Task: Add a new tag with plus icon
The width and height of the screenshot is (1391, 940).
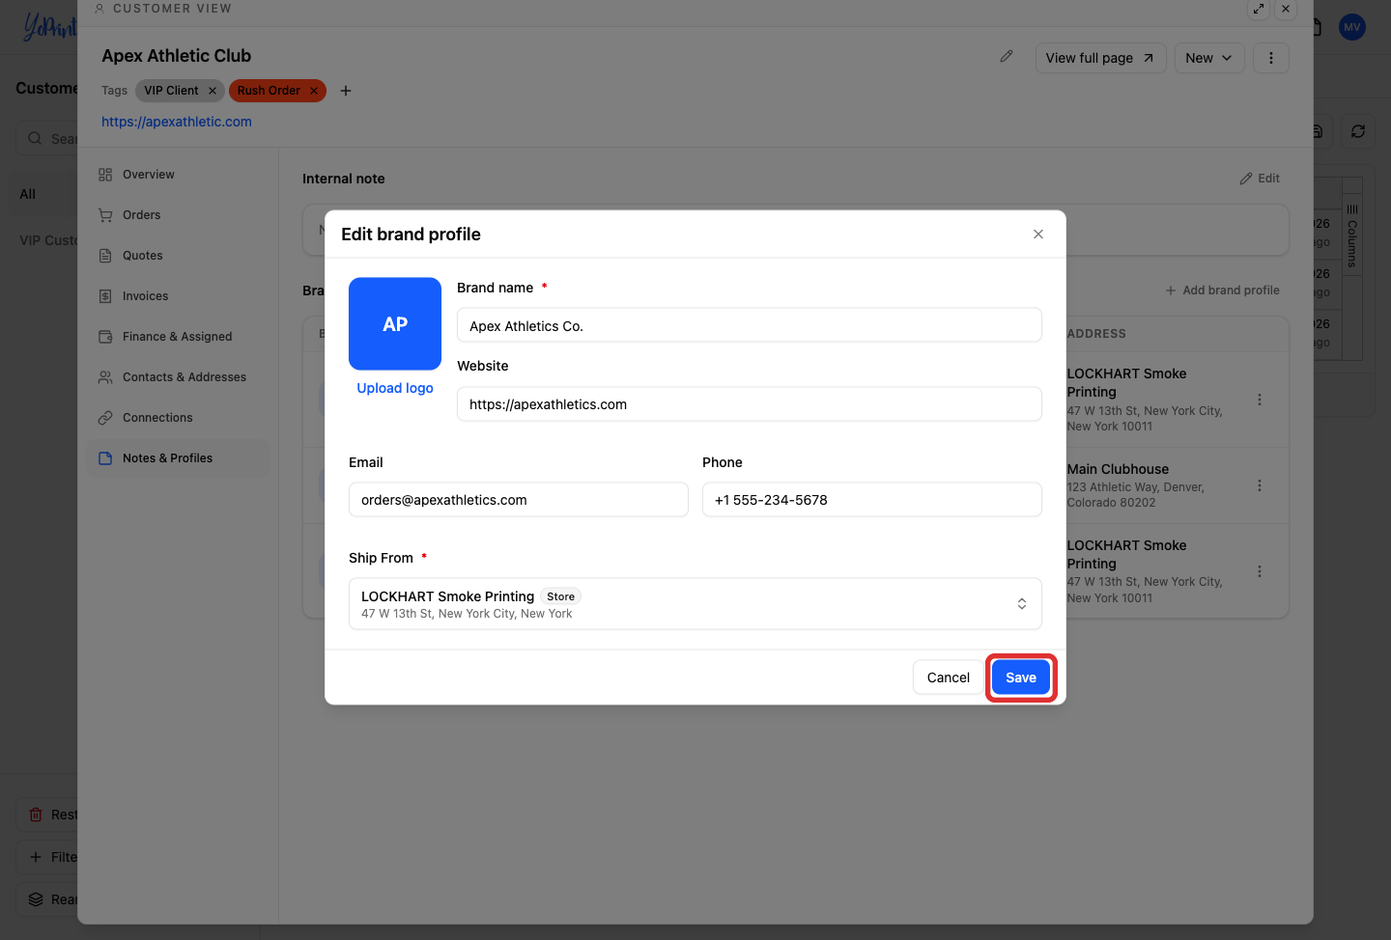Action: click(346, 91)
